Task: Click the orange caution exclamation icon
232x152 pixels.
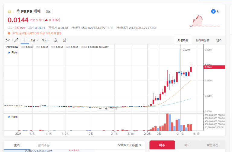Action: click(x=9, y=33)
